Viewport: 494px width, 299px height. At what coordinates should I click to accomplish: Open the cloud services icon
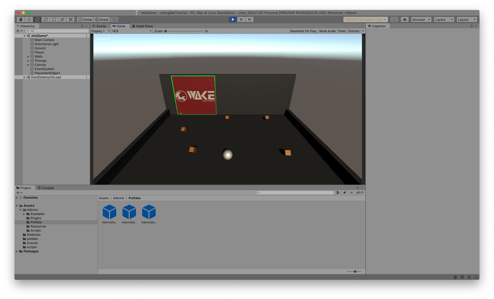click(x=405, y=19)
